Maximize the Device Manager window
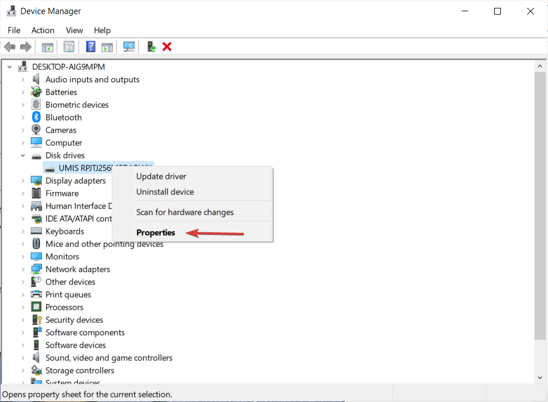Screen dimensions: 548x402 point(497,11)
